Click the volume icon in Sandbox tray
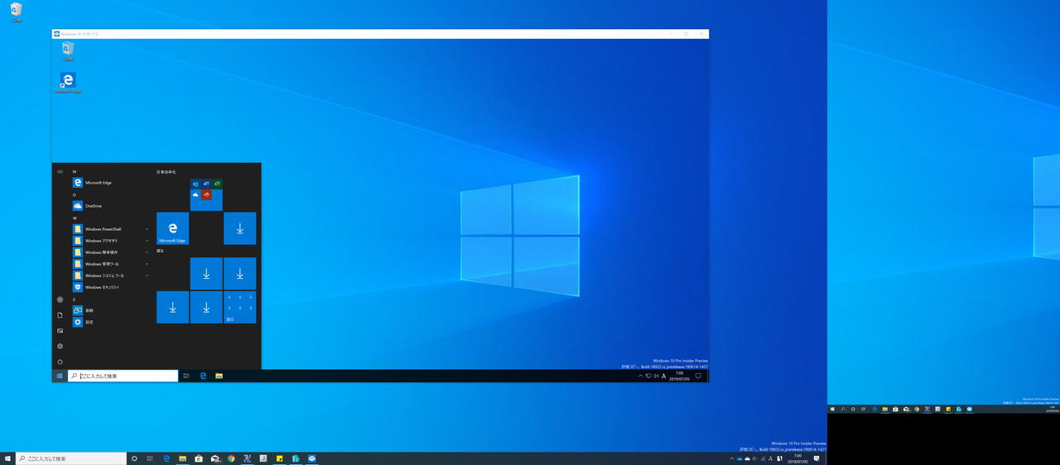 (x=656, y=376)
